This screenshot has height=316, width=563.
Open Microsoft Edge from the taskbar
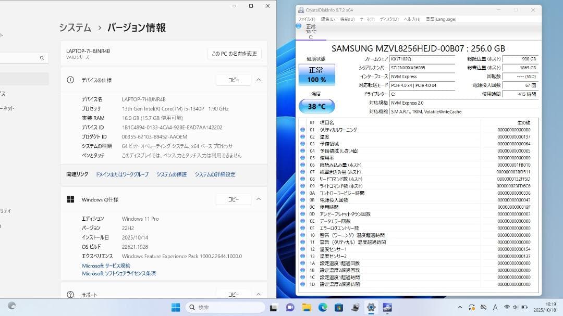[x=323, y=307]
